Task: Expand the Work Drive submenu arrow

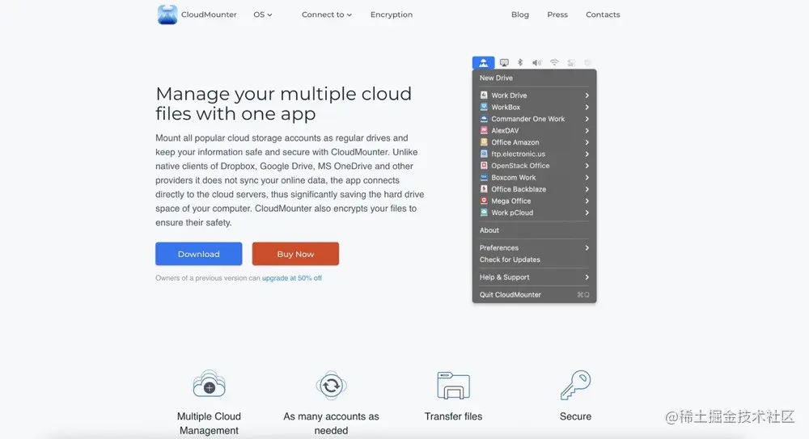Action: pos(587,95)
